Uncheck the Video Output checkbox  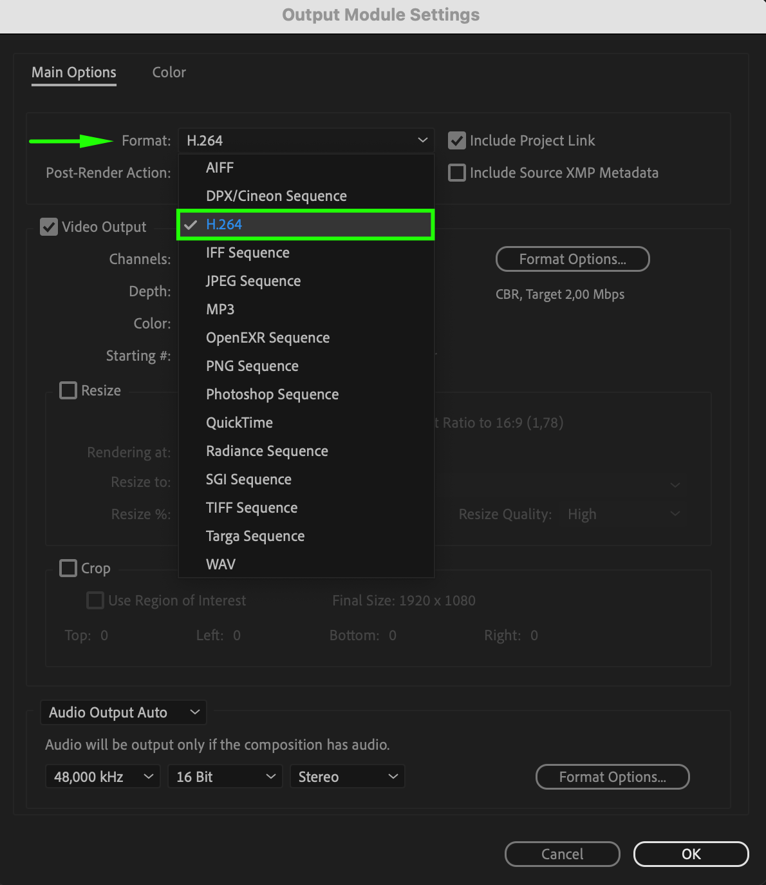tap(49, 227)
